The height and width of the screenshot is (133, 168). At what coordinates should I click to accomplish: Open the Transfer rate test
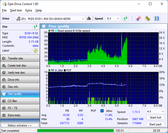(x=20, y=58)
